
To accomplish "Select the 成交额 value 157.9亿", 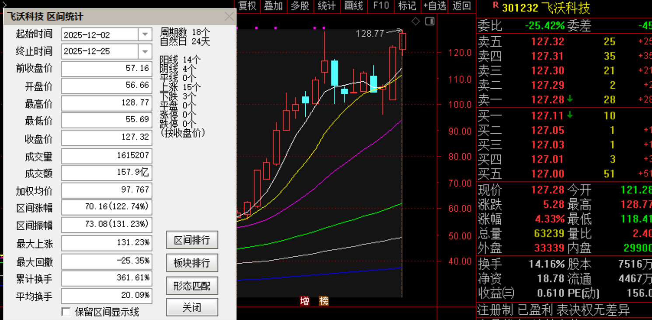I will tap(107, 173).
